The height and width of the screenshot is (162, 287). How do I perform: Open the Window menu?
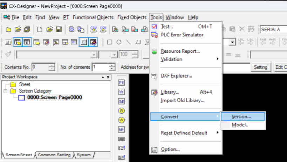point(175,17)
